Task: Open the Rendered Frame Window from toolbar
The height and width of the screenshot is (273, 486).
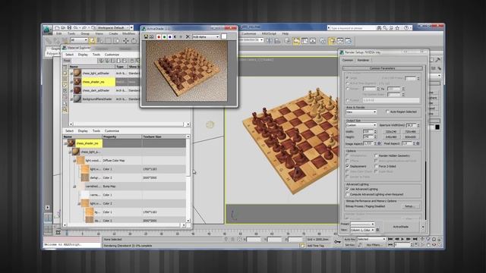Action: [340, 40]
